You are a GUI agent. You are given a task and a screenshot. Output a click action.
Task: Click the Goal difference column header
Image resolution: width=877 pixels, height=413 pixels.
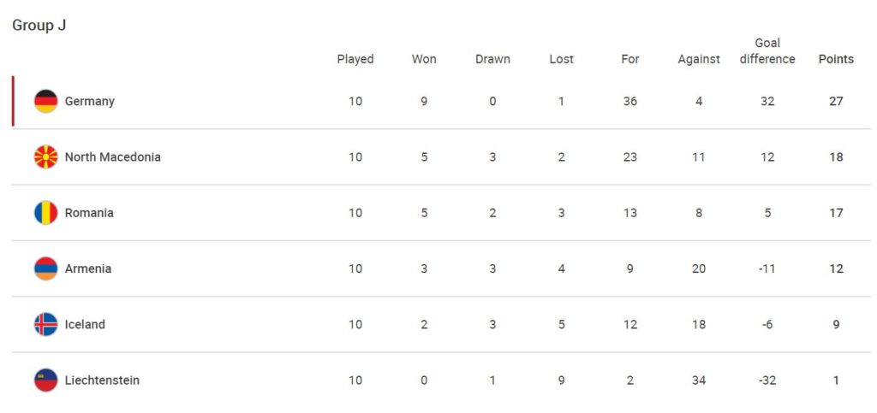(x=767, y=50)
